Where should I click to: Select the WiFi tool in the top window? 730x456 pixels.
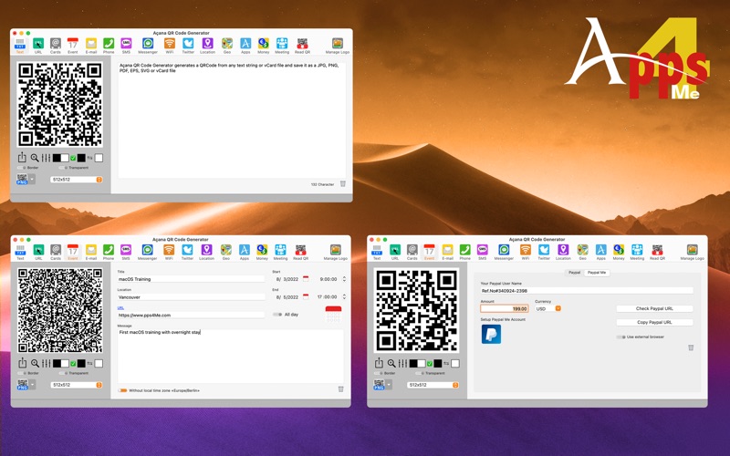(x=170, y=45)
